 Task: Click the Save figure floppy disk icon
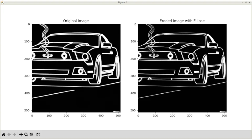(x=38, y=135)
